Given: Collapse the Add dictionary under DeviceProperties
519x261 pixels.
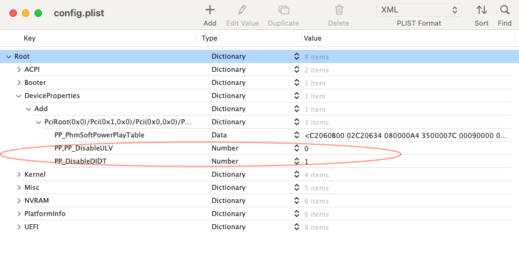Looking at the screenshot, I should (x=29, y=109).
